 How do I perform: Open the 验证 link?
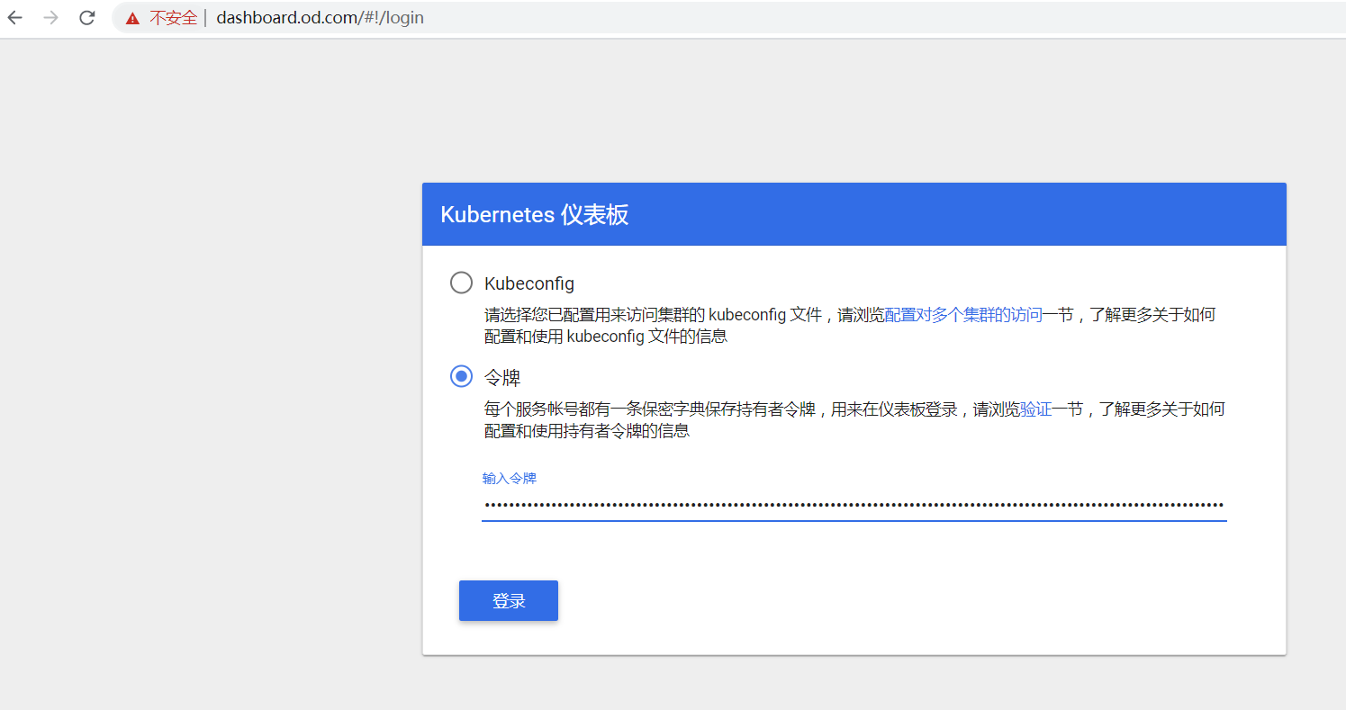pyautogui.click(x=1035, y=409)
